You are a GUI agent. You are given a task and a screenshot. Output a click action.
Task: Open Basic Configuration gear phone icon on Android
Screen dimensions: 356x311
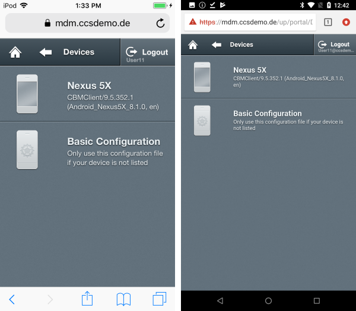pyautogui.click(x=202, y=120)
